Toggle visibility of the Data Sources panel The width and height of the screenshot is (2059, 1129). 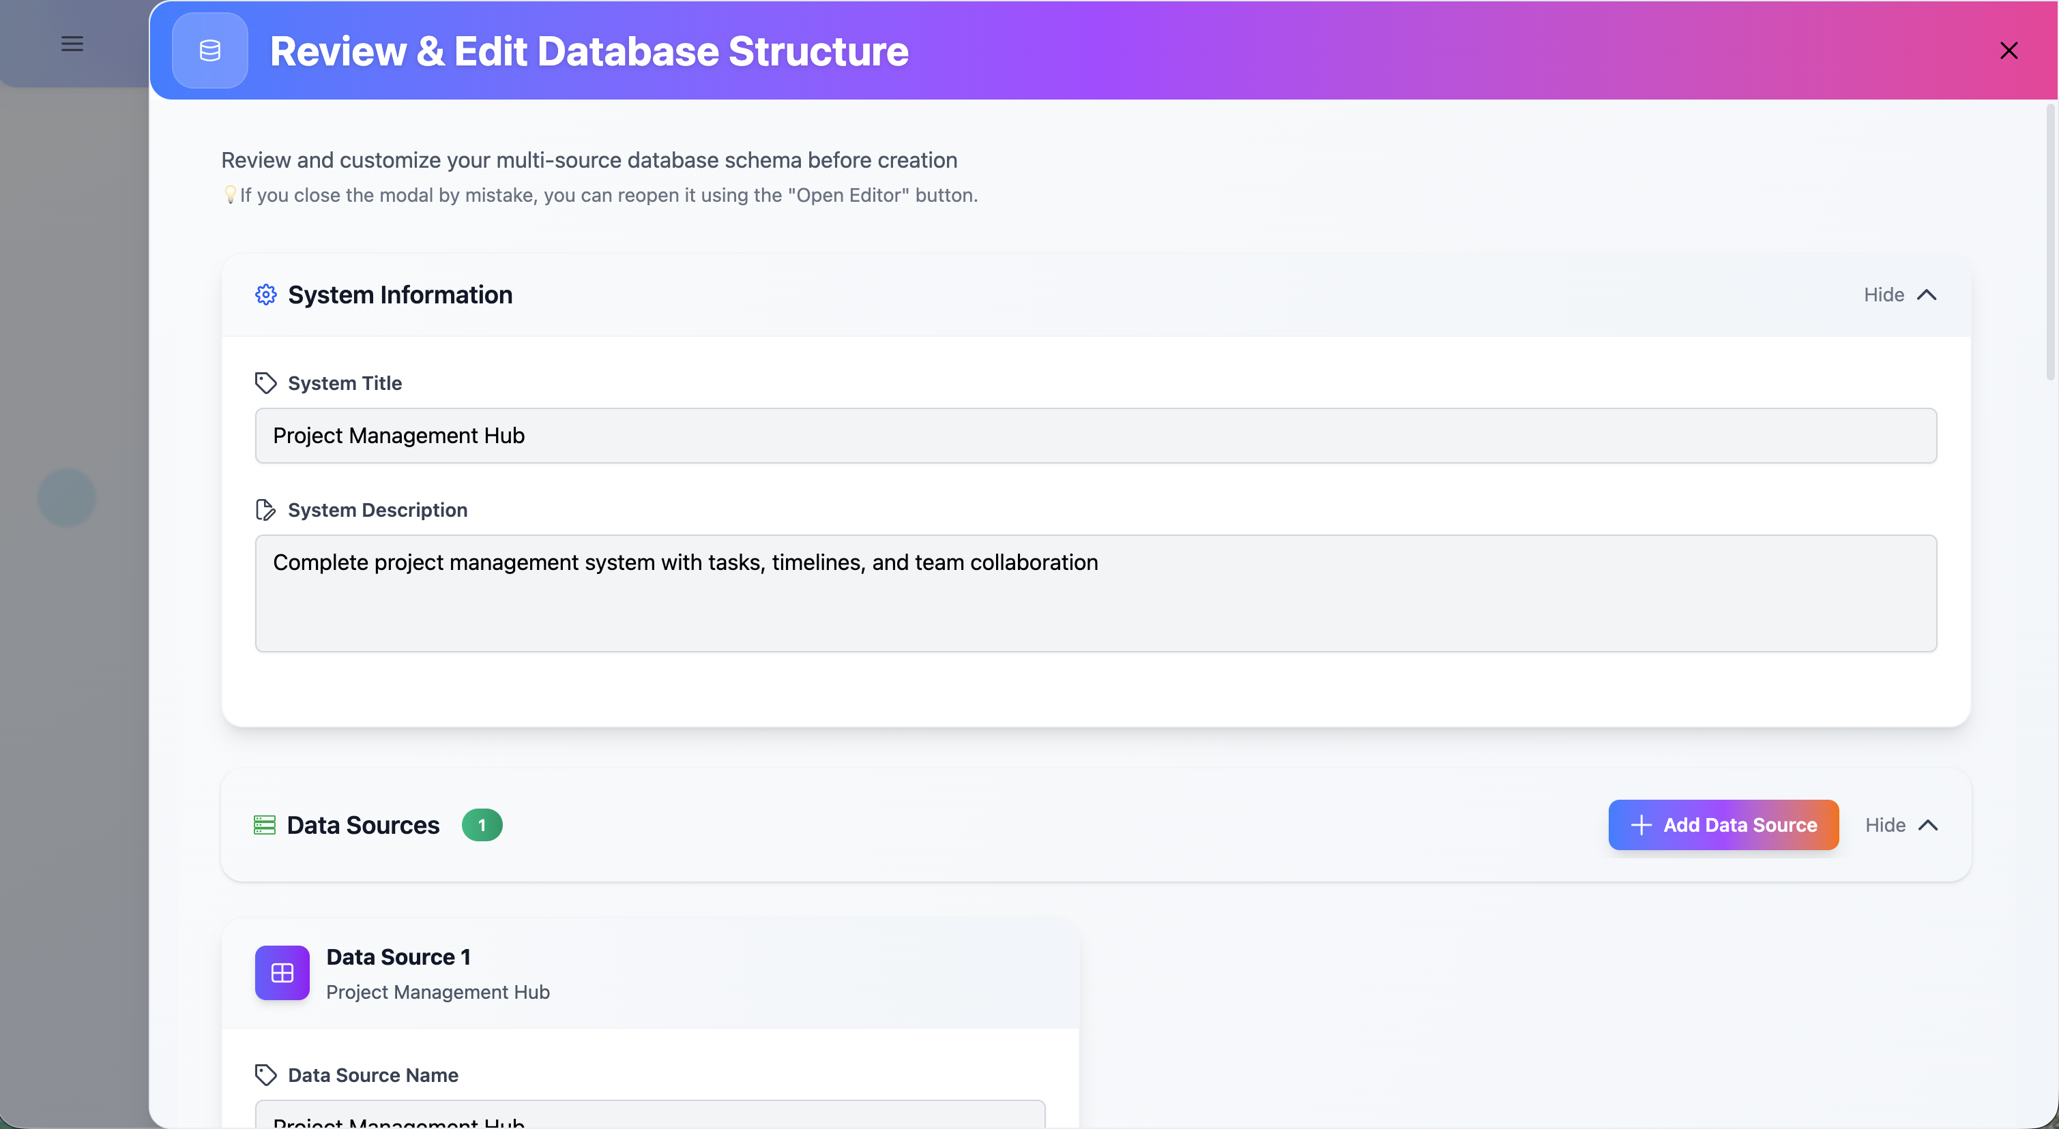pyautogui.click(x=1902, y=824)
